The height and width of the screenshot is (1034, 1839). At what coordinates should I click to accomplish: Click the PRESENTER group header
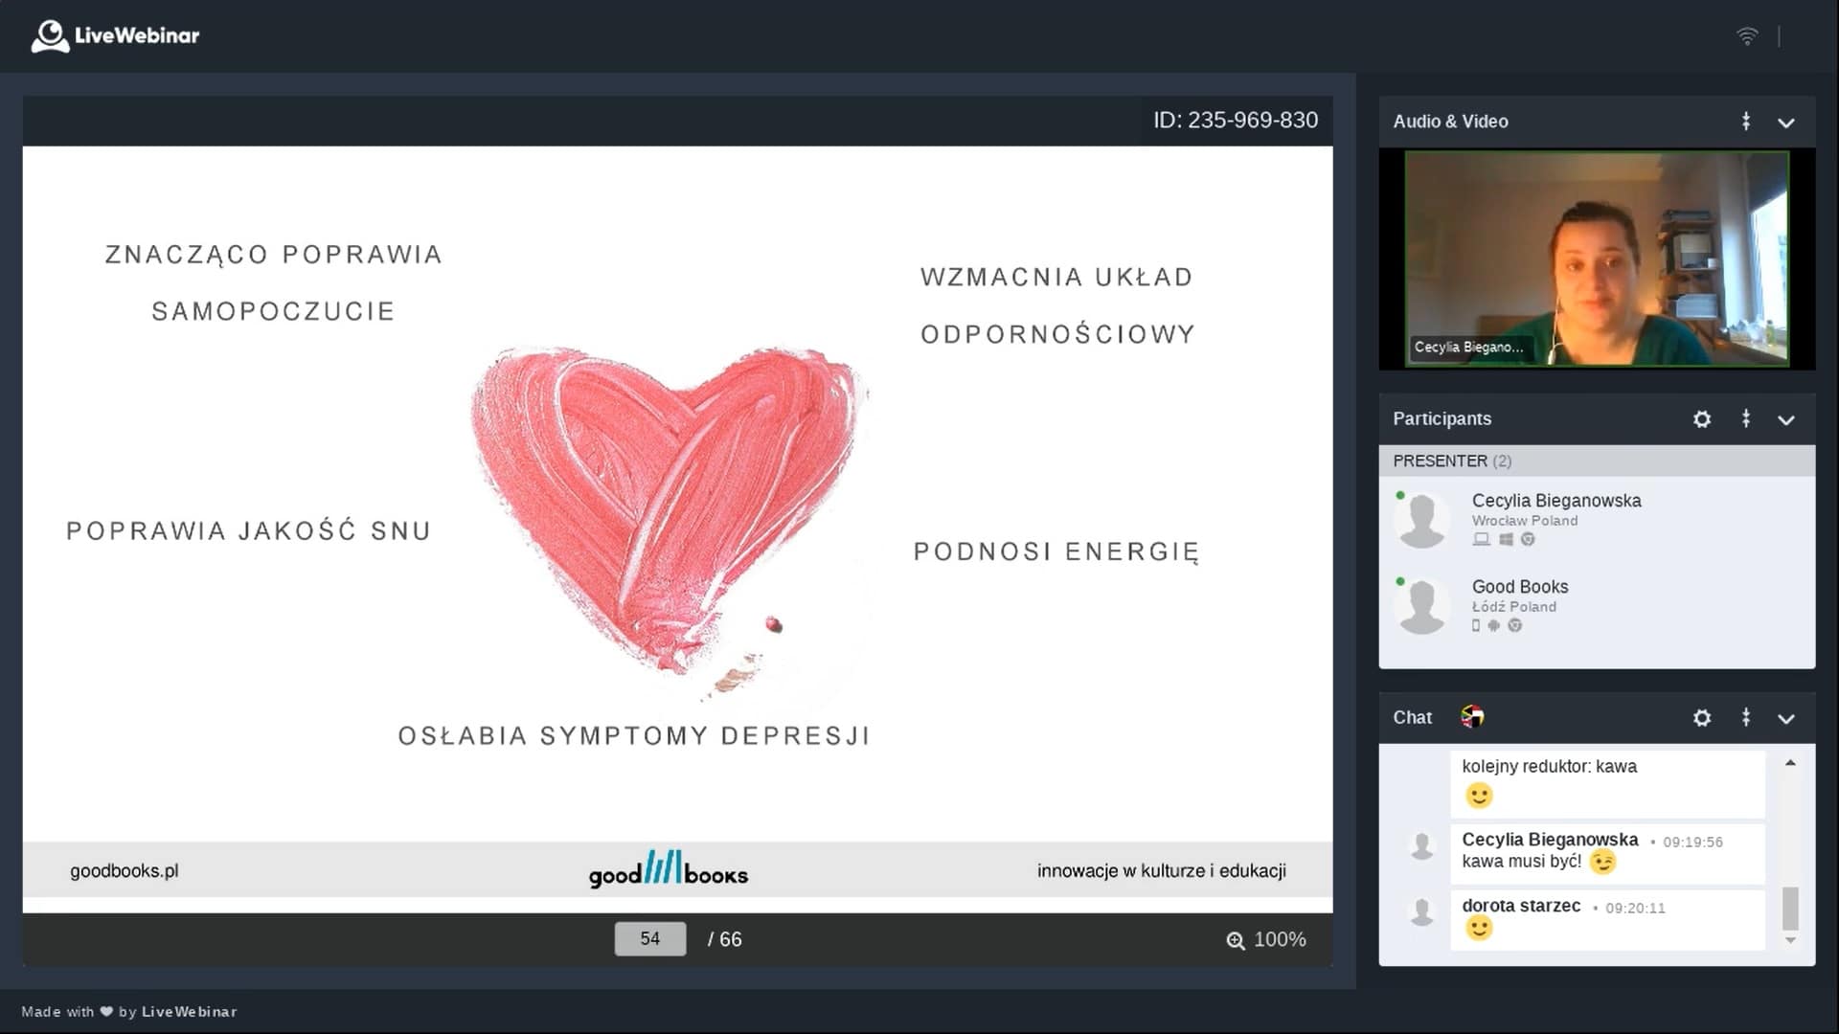click(x=1451, y=461)
